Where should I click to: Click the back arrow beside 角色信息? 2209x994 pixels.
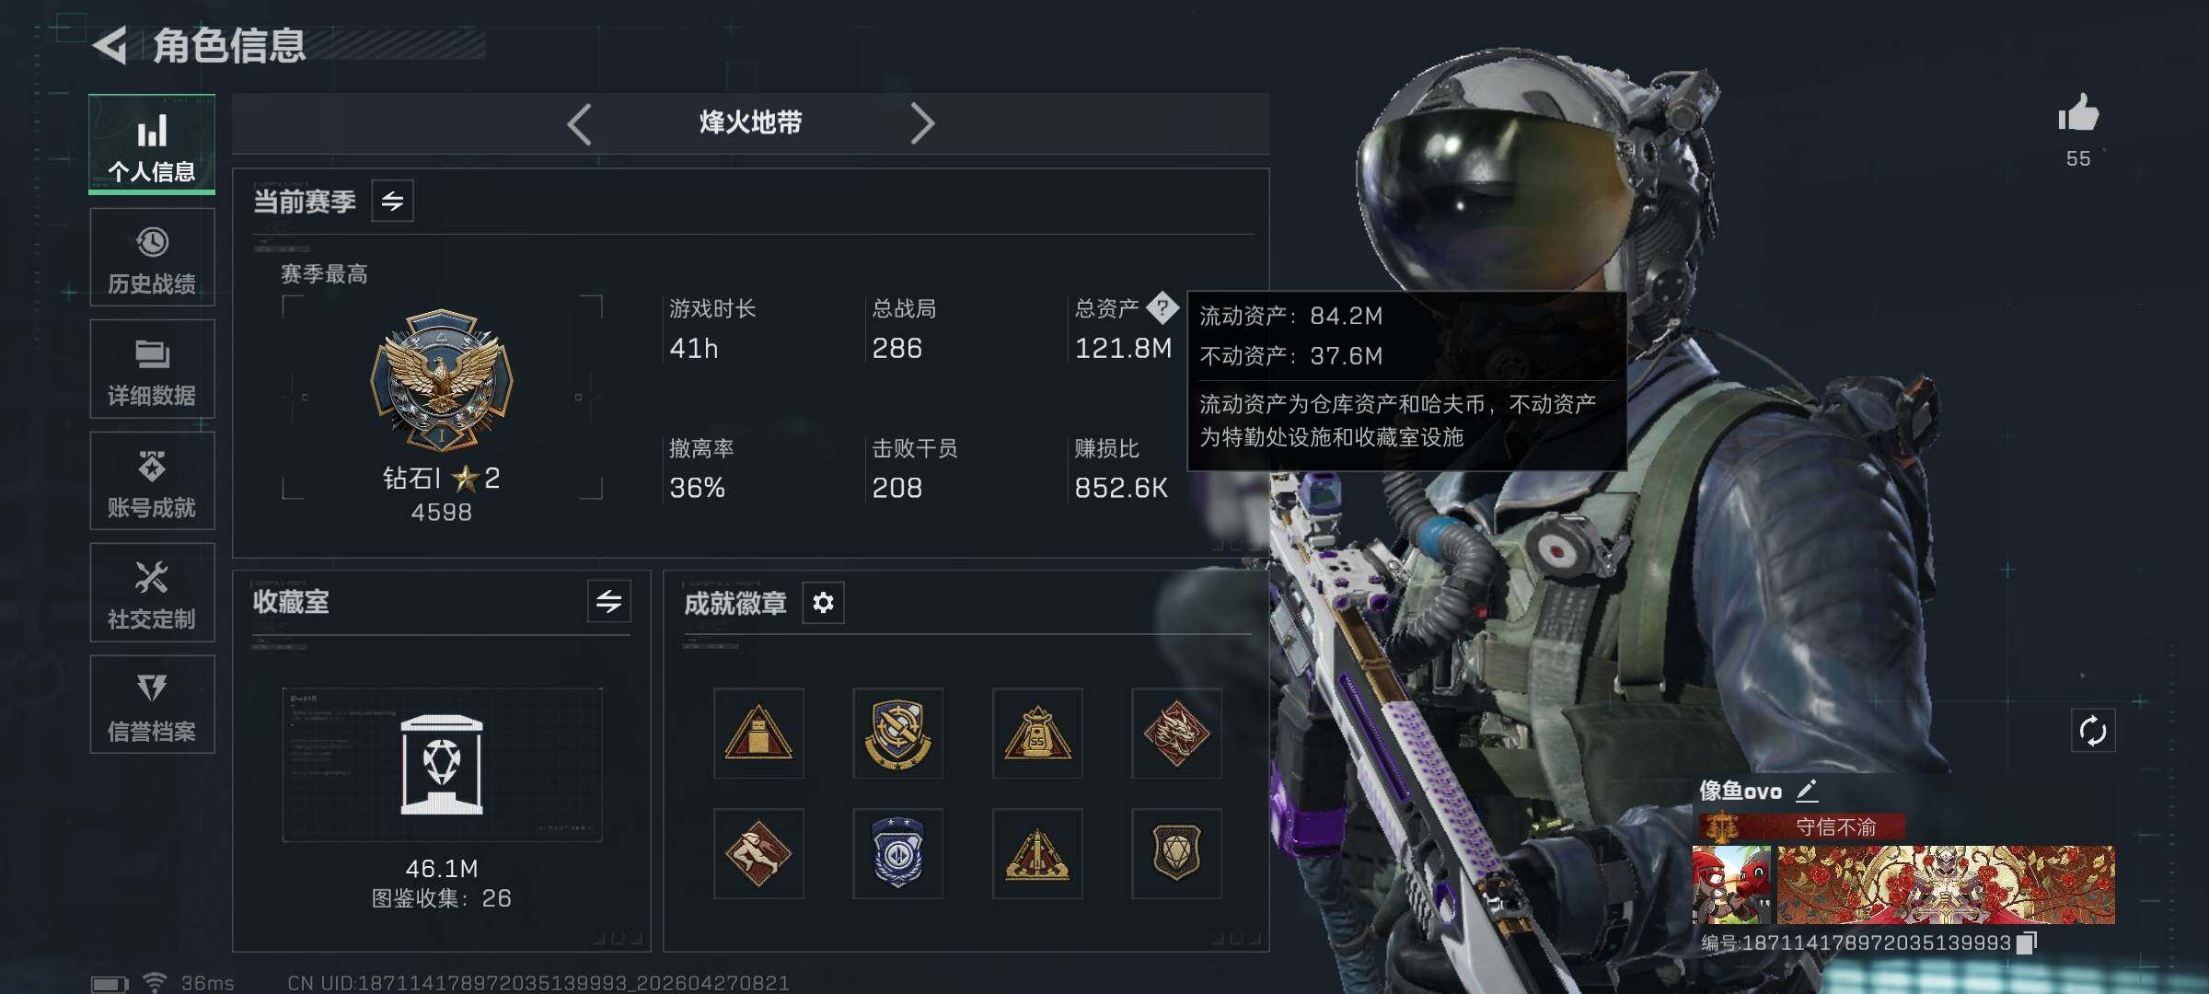click(110, 46)
